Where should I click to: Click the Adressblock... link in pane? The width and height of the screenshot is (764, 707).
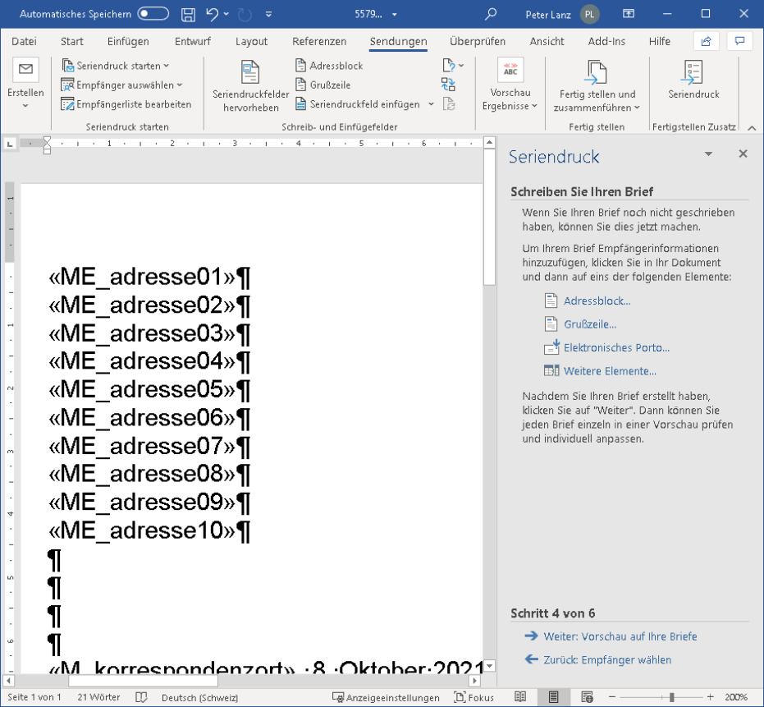pyautogui.click(x=597, y=301)
